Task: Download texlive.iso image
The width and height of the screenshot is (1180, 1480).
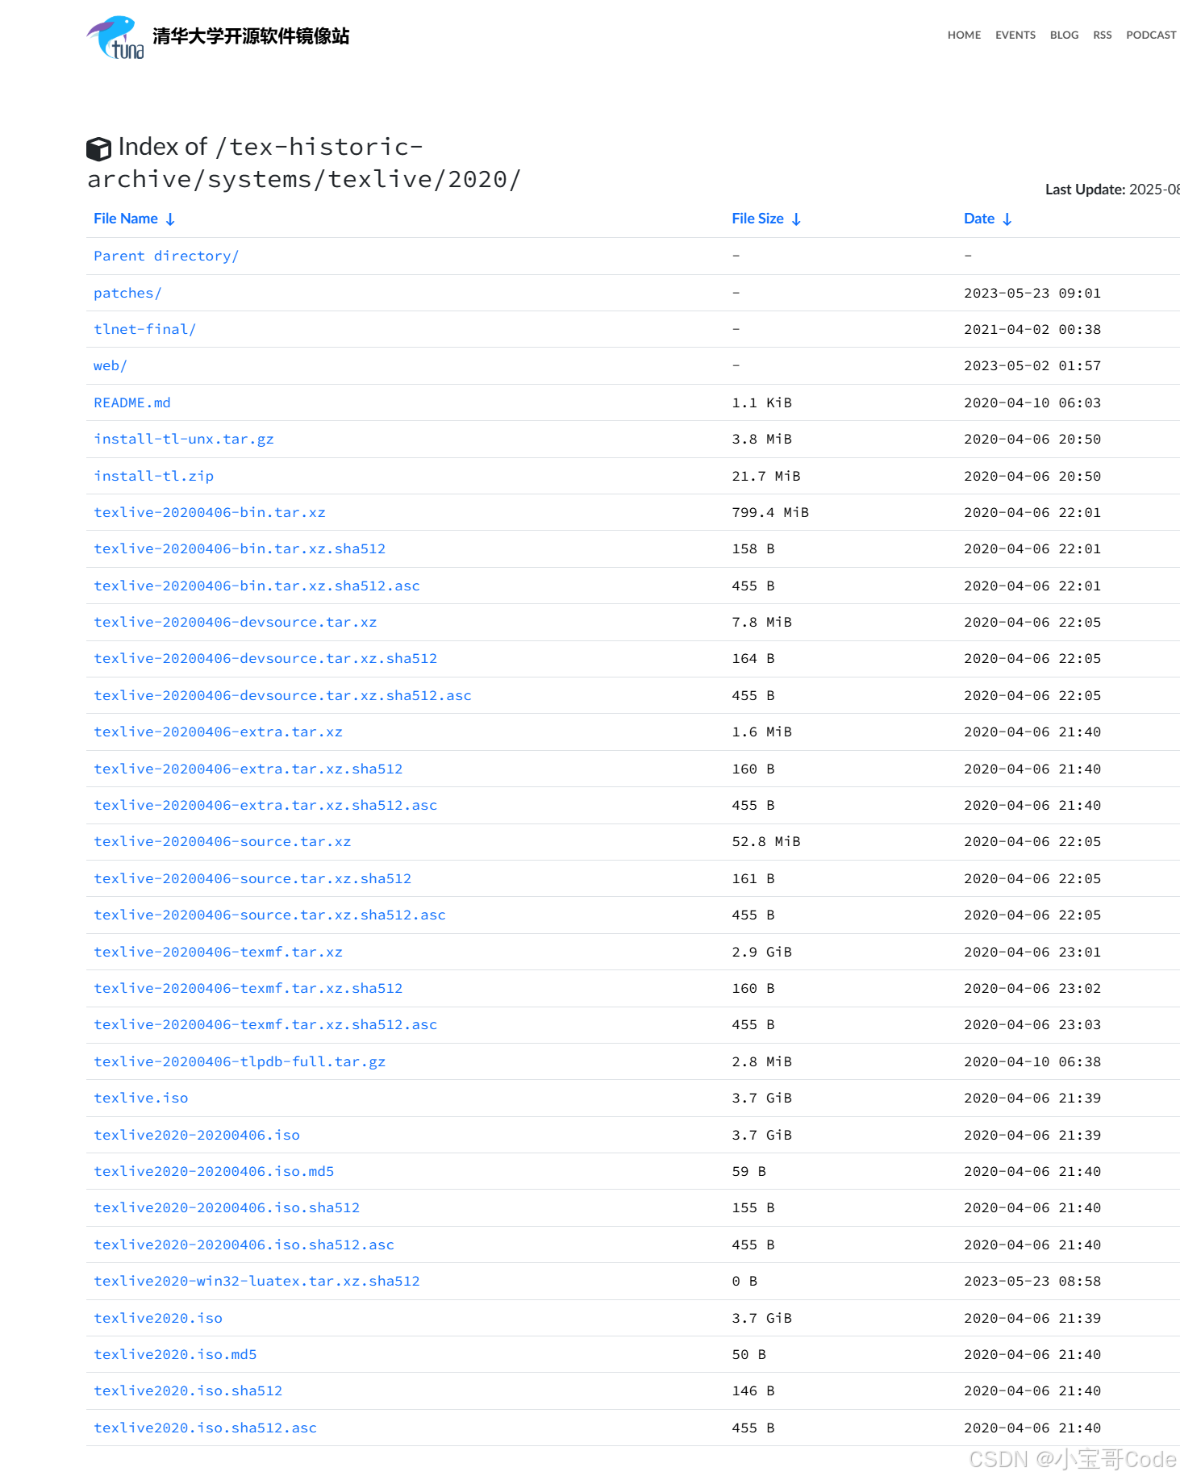Action: [x=141, y=1098]
